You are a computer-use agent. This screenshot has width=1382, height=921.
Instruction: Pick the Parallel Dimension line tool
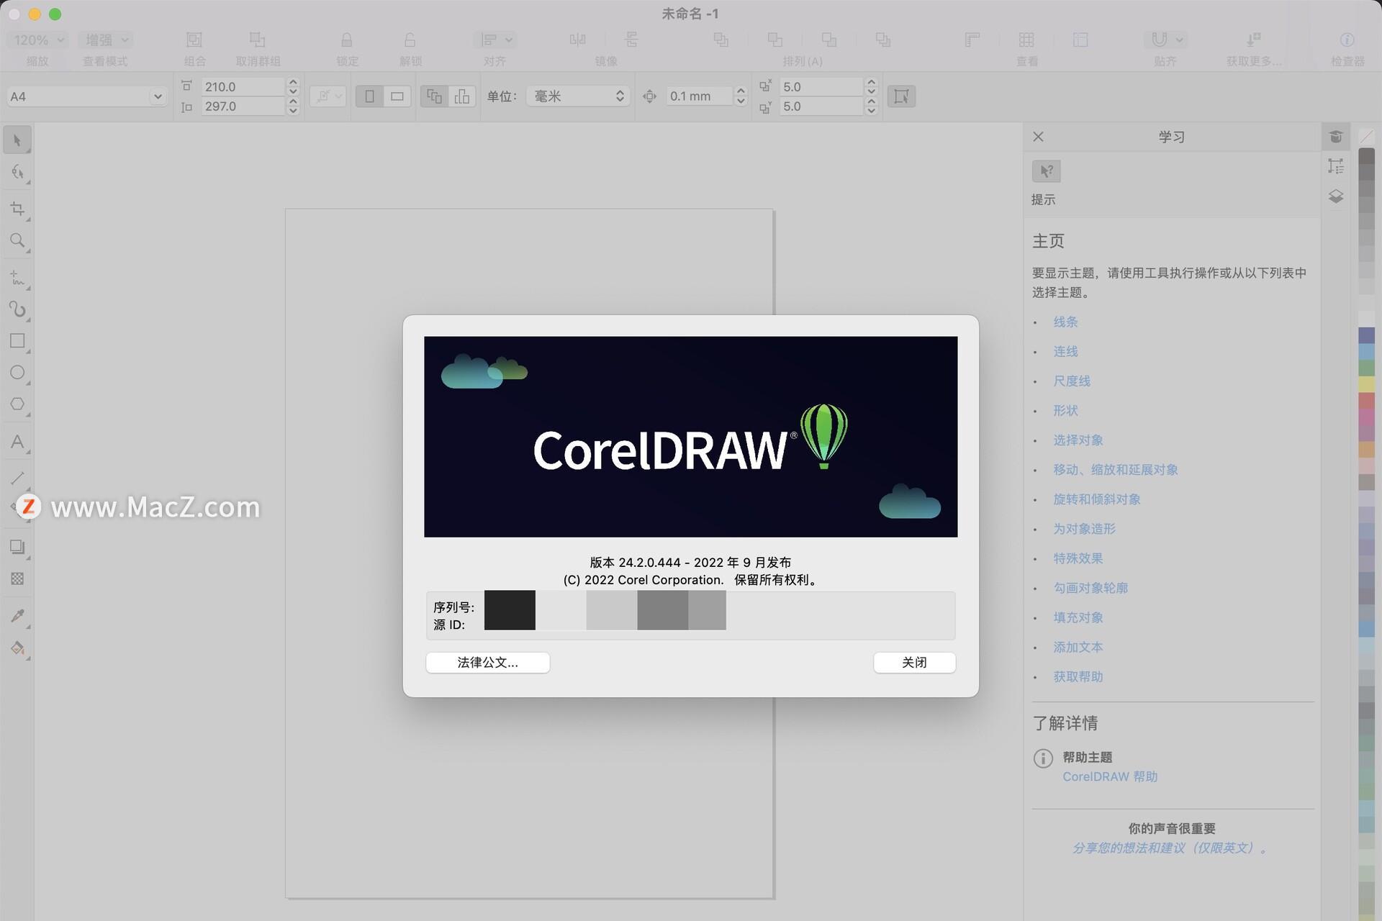[x=17, y=478]
